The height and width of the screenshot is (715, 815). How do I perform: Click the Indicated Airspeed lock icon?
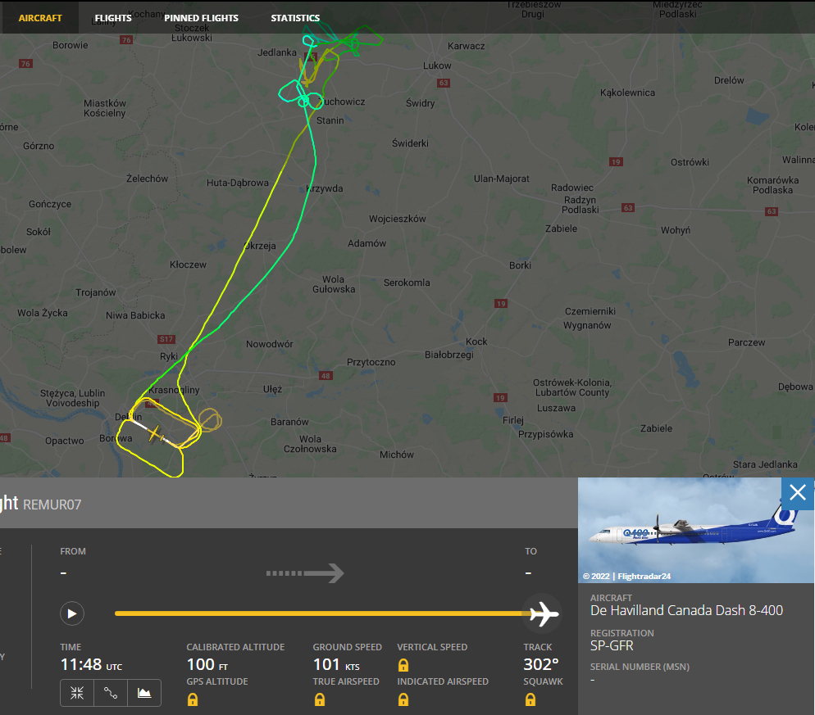pyautogui.click(x=403, y=699)
